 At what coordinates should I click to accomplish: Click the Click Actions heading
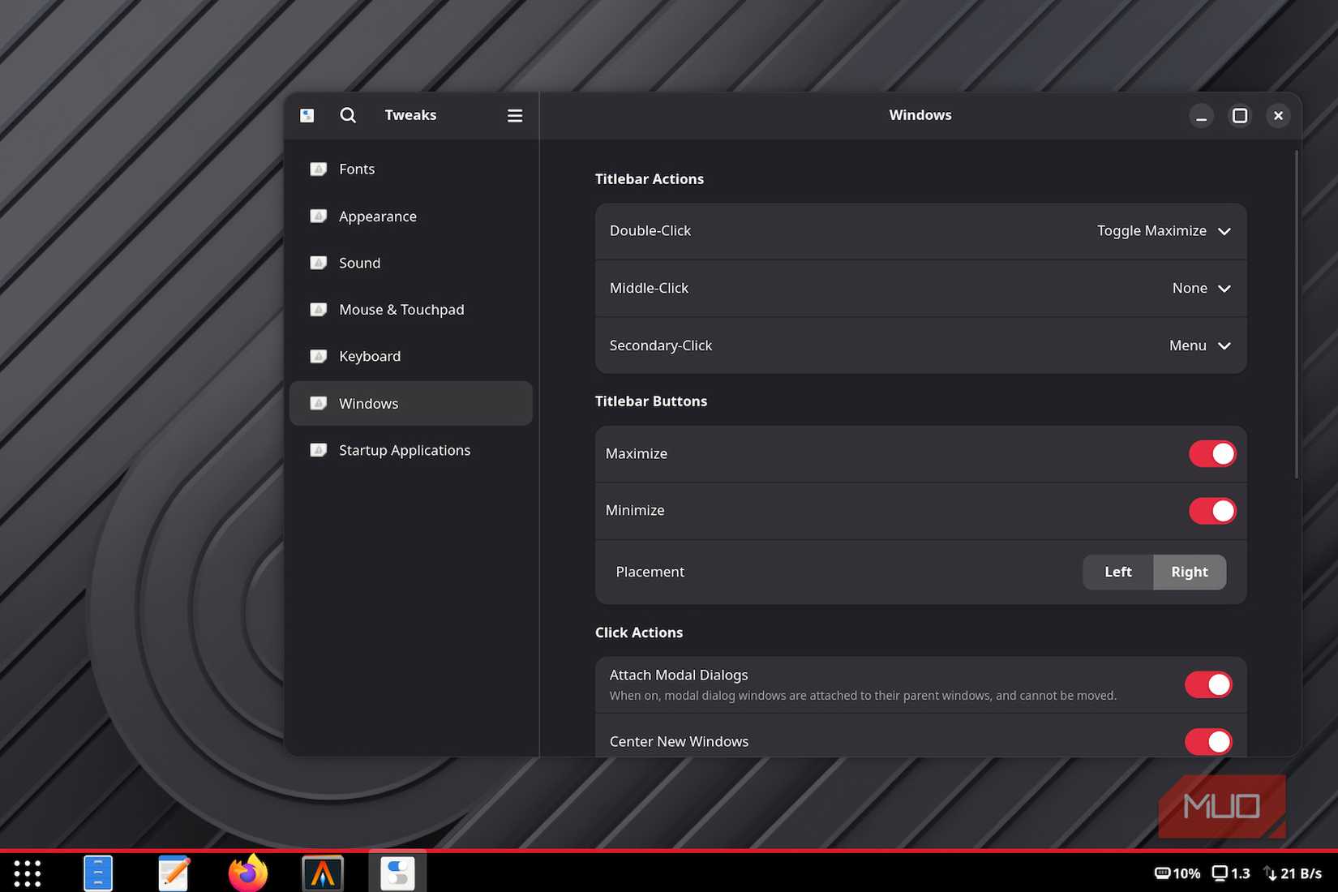click(x=639, y=633)
